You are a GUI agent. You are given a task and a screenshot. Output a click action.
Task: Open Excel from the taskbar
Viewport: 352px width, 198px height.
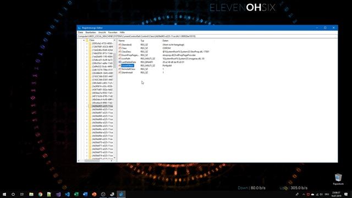coord(76,194)
